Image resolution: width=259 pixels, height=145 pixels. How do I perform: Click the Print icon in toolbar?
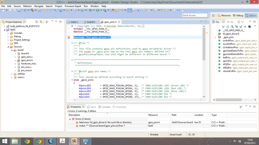(x=19, y=10)
